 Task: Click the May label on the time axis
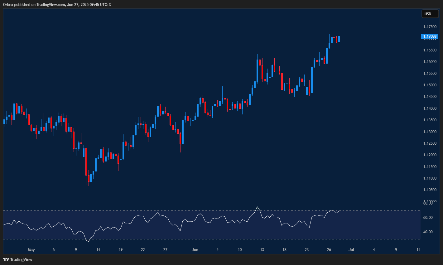point(31,250)
